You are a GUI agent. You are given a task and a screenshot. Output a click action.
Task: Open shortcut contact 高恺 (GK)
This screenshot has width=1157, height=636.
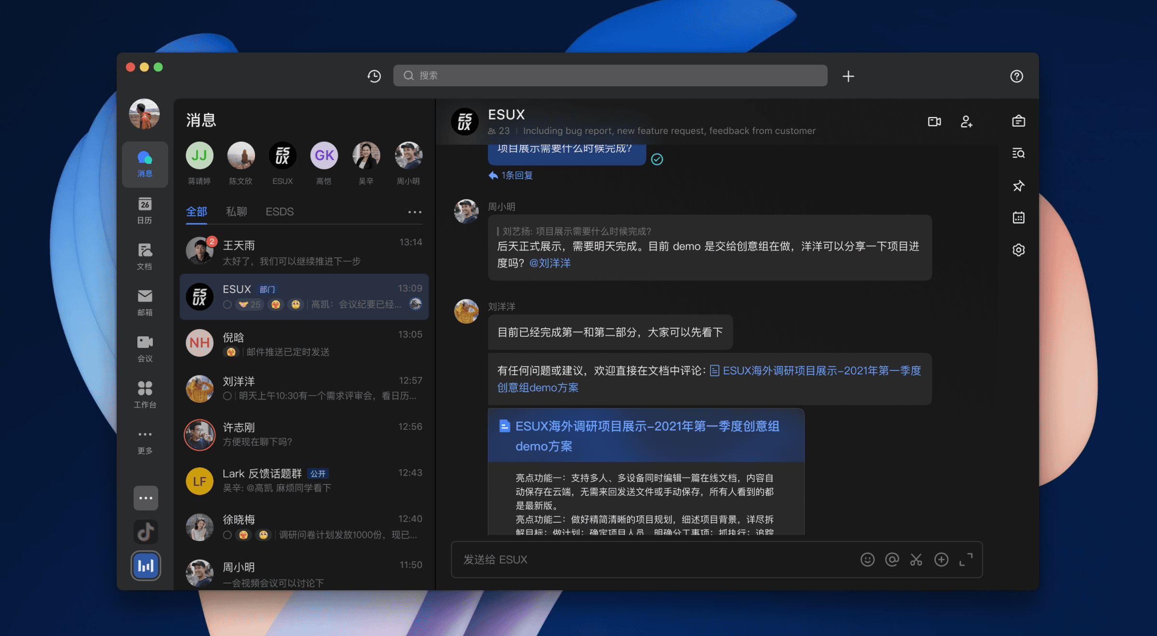(x=324, y=164)
